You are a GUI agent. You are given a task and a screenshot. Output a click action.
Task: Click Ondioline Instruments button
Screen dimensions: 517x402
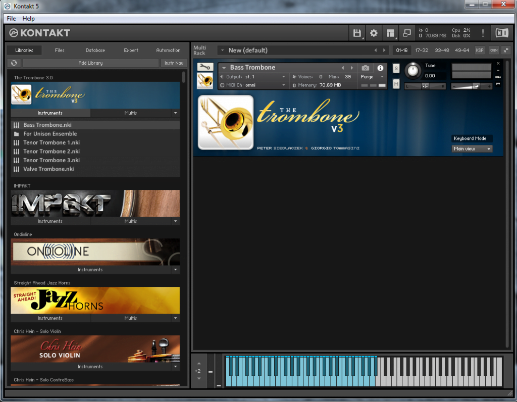[x=90, y=269]
